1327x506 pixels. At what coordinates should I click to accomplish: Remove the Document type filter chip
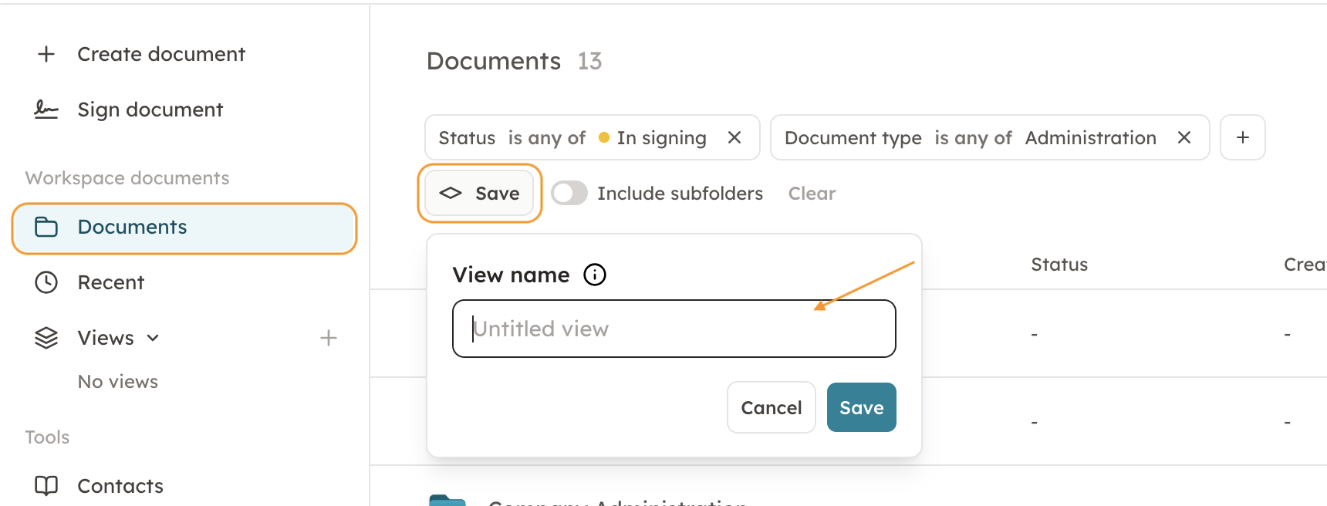[1184, 137]
